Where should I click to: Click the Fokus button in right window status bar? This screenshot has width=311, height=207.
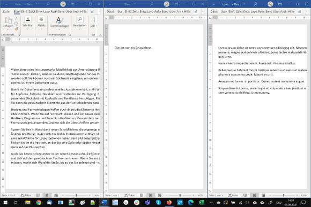tap(233, 195)
